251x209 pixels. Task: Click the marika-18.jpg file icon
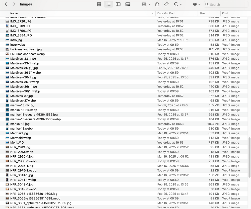[7, 124]
